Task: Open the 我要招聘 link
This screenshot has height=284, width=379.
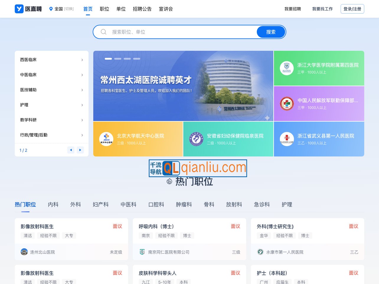Action: click(x=293, y=9)
